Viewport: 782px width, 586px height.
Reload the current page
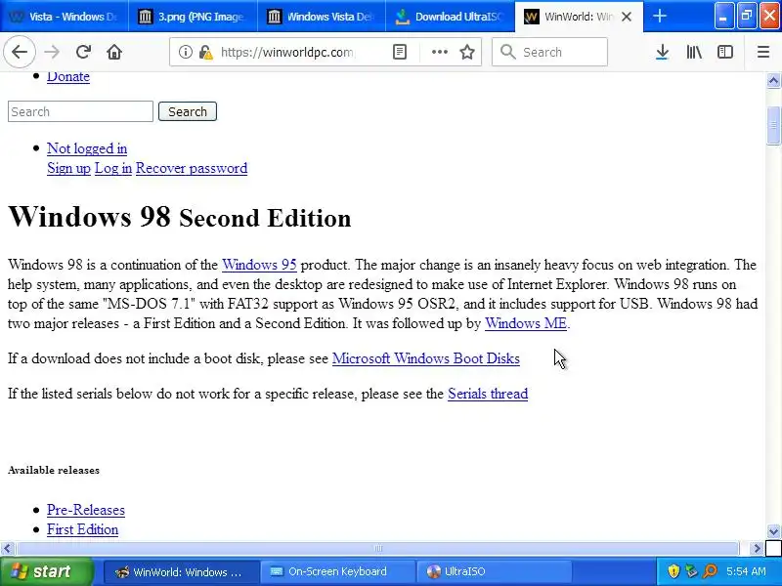(83, 52)
